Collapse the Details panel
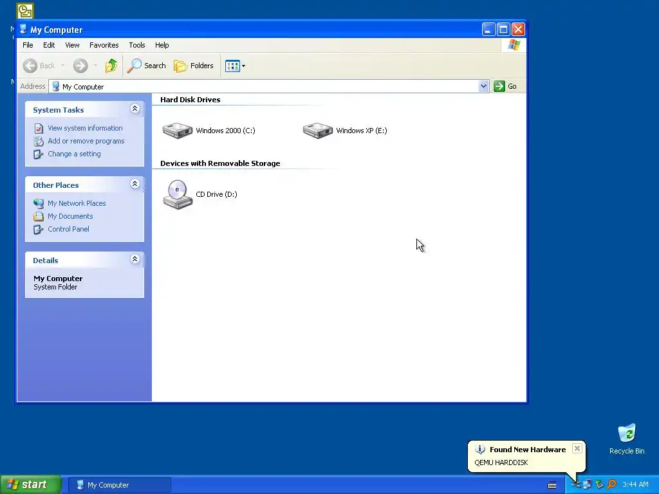 point(135,259)
